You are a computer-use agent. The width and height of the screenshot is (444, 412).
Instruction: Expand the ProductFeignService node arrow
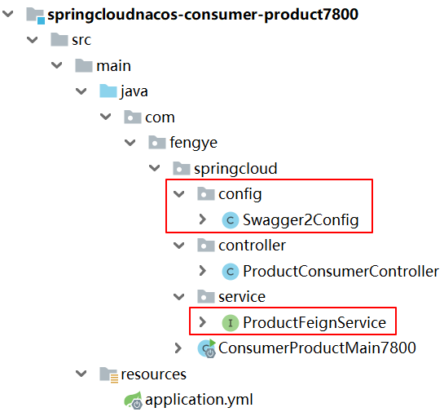point(203,322)
